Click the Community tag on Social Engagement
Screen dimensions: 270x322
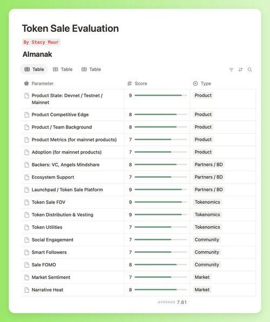(207, 240)
